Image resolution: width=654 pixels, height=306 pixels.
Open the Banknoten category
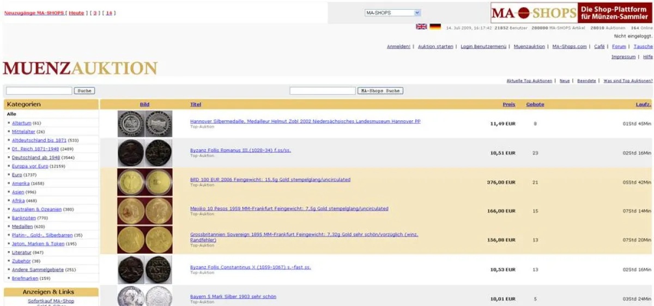tap(24, 218)
